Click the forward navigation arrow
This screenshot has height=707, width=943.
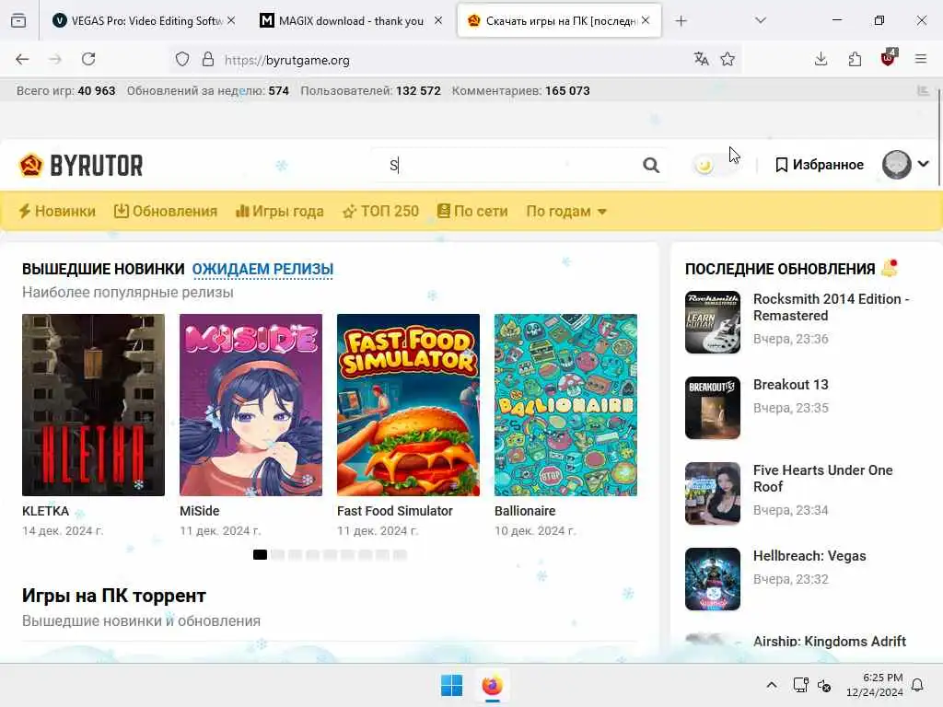tap(55, 59)
